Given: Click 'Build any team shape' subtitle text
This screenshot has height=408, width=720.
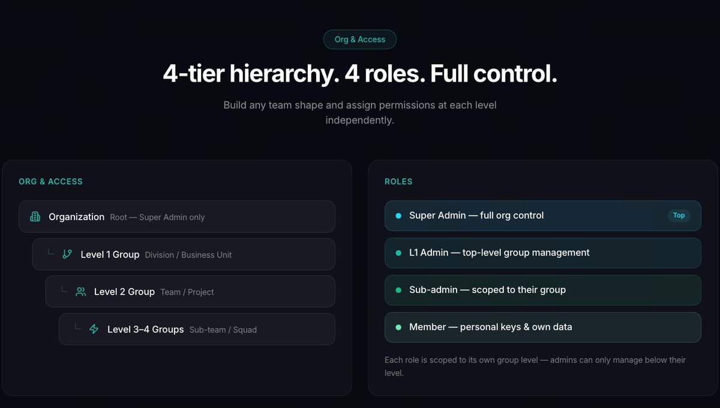Looking at the screenshot, I should [x=360, y=112].
